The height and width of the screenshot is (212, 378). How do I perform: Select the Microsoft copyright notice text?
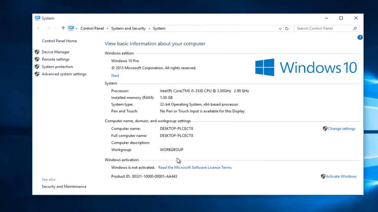click(x=154, y=68)
